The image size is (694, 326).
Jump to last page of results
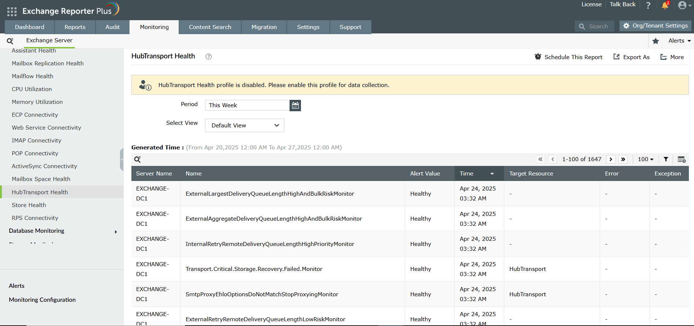tap(623, 159)
